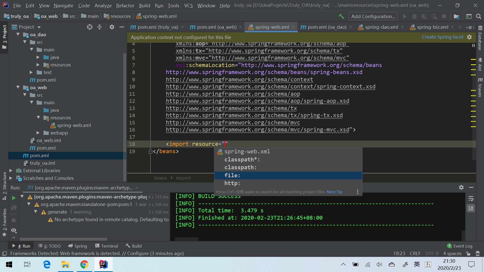Collapse the oa_web module node

pyautogui.click(x=18, y=87)
